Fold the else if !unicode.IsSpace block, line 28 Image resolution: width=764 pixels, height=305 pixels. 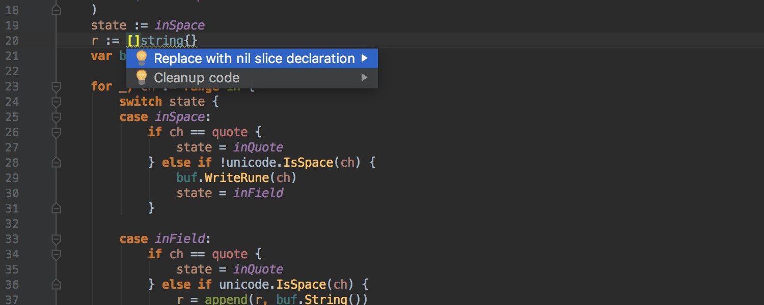(56, 163)
